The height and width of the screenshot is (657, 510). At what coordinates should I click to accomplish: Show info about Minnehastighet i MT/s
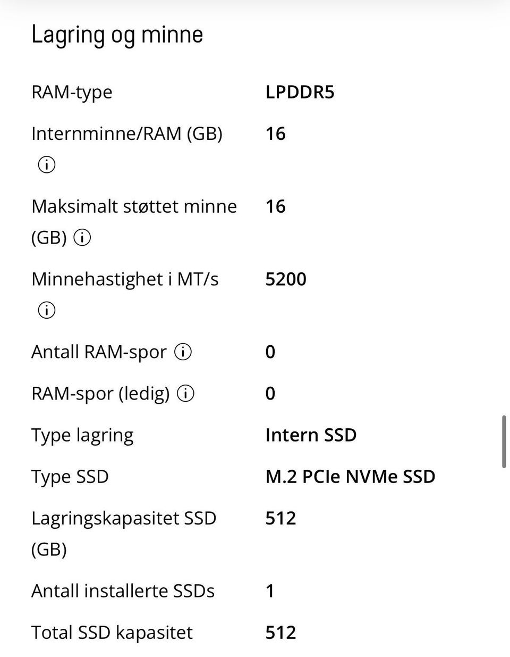(47, 310)
